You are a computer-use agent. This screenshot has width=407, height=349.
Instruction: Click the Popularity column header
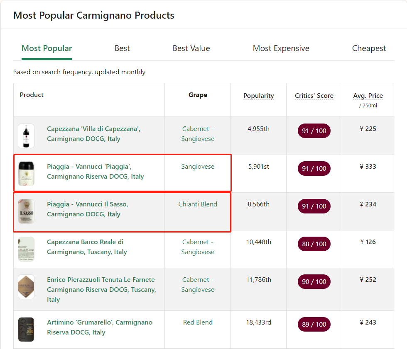(x=258, y=96)
